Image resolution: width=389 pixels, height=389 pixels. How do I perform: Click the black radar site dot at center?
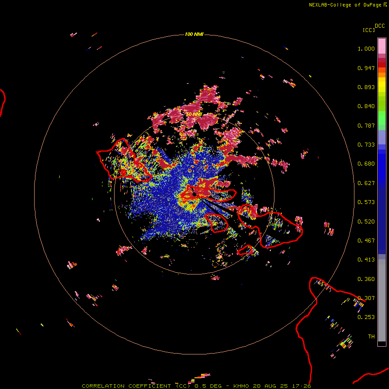[x=194, y=194]
